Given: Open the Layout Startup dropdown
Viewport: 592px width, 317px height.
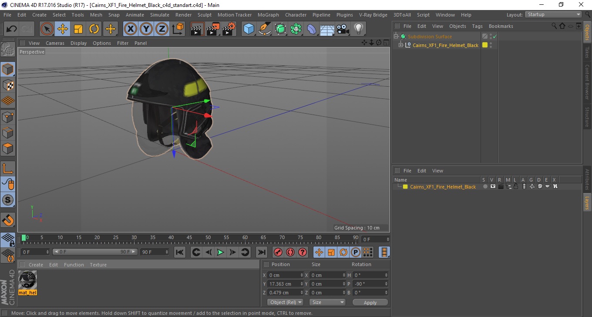Looking at the screenshot, I should coord(553,14).
